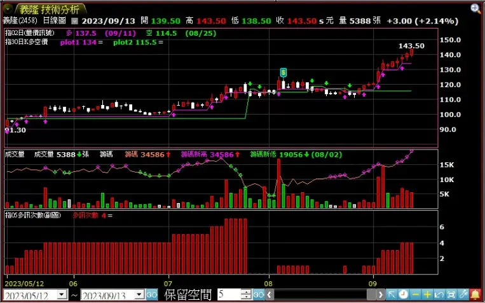The height and width of the screenshot is (303, 485).
Task: Click the 143.50 high price annotation
Action: tap(411, 46)
